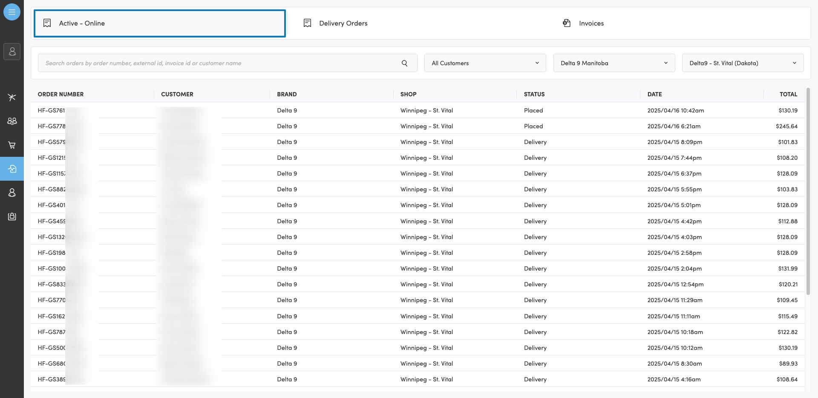This screenshot has width=818, height=398.
Task: Click the search magnifier icon
Action: (404, 63)
